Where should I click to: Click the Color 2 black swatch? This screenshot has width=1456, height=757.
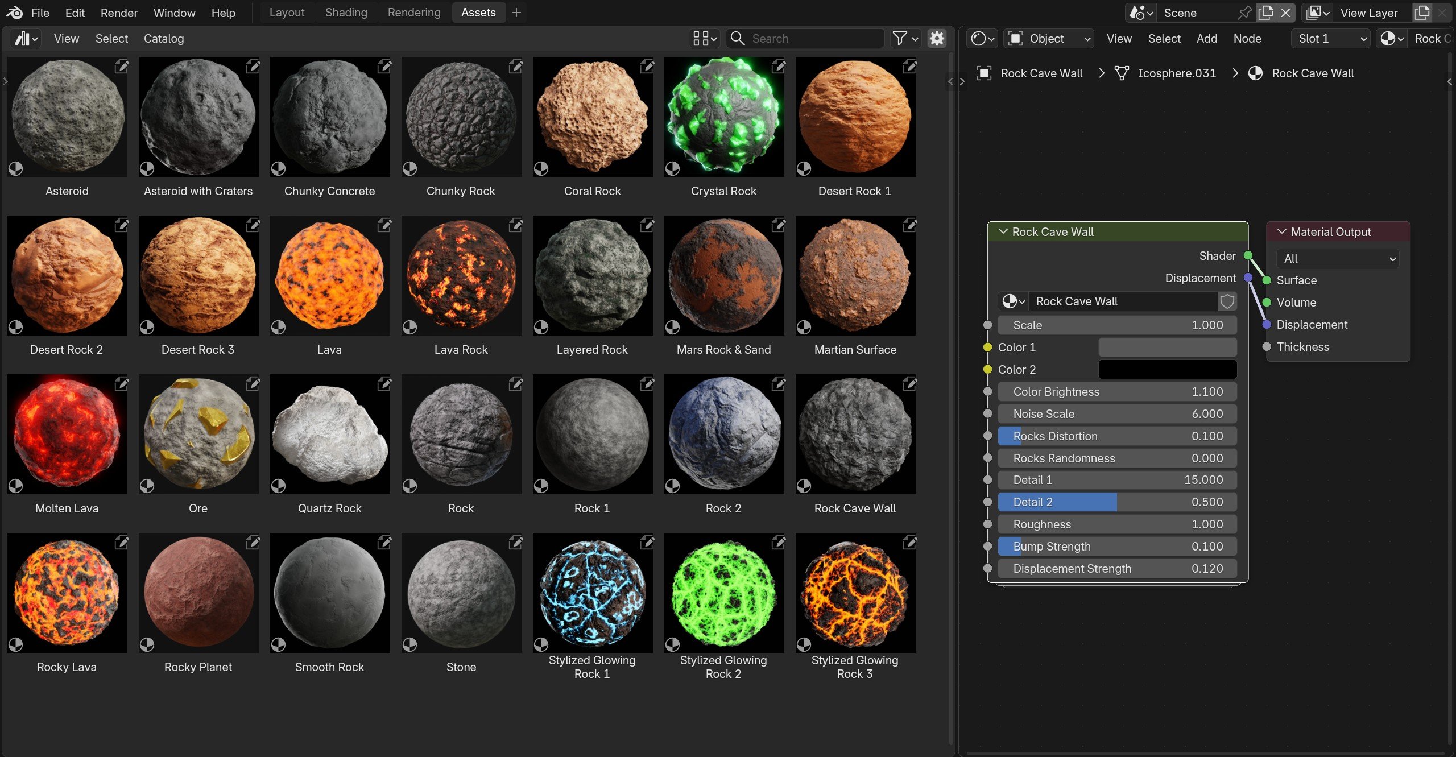pos(1167,369)
